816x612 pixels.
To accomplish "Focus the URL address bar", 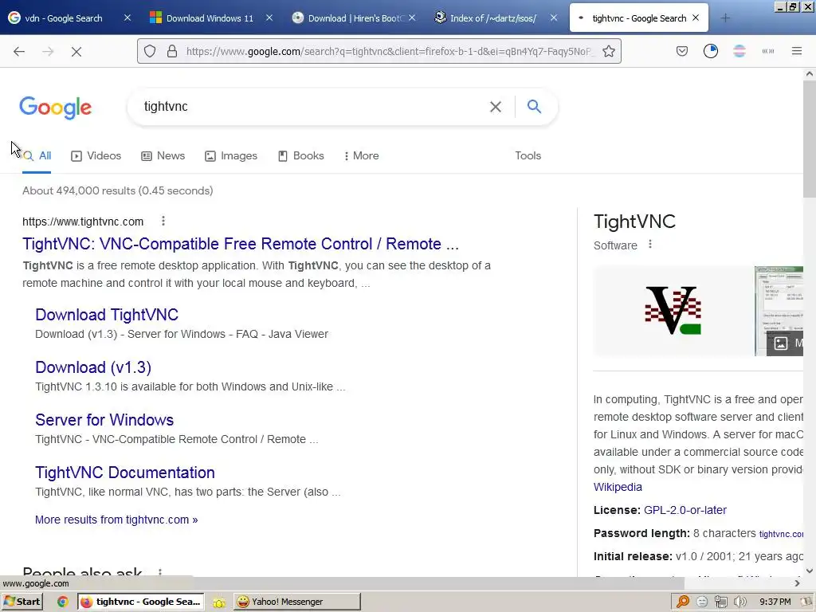I will pyautogui.click(x=388, y=51).
